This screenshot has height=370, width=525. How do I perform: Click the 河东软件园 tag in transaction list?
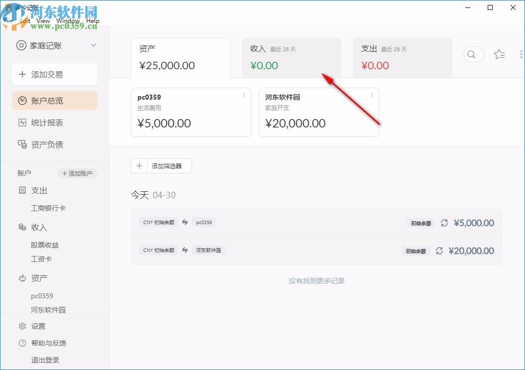click(209, 250)
